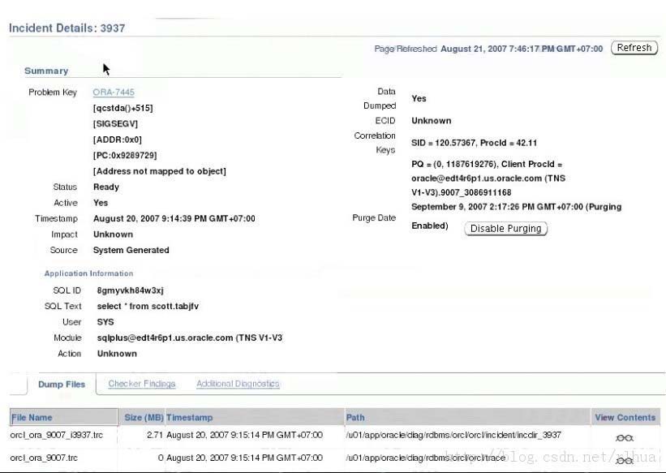Open glasses icon for orcl_ora_9007.trc
666x473 pixels.
[624, 461]
